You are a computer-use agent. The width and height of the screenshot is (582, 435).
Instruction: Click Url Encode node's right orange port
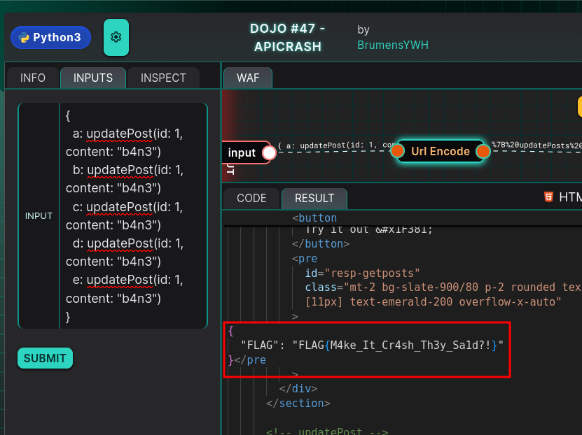(483, 151)
